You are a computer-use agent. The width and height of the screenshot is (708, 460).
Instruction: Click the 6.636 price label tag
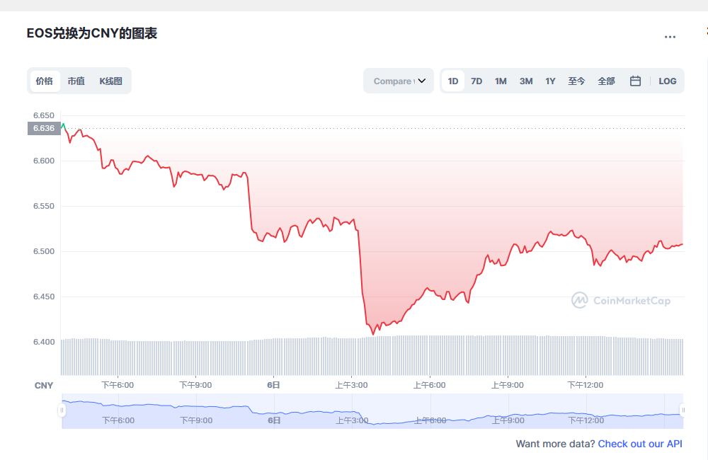tap(44, 128)
